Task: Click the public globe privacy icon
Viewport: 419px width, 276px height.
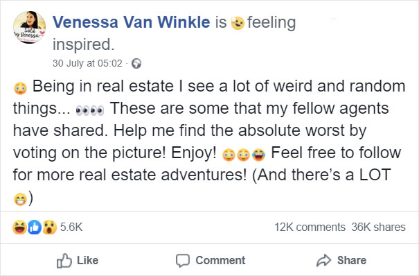Action: [136, 64]
